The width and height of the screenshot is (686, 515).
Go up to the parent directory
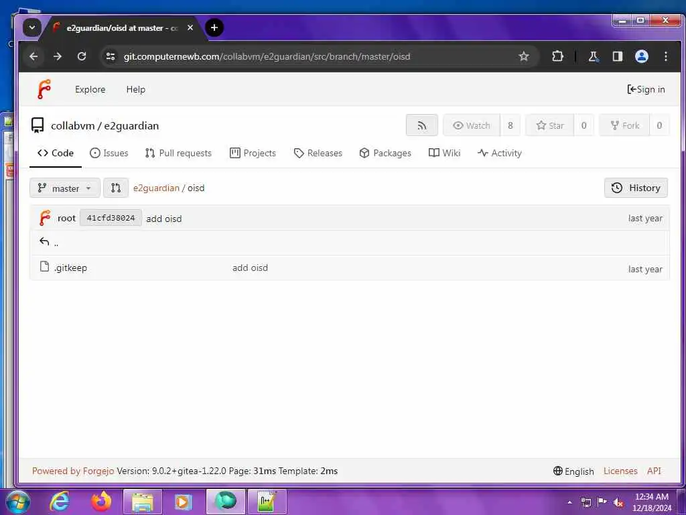49,242
